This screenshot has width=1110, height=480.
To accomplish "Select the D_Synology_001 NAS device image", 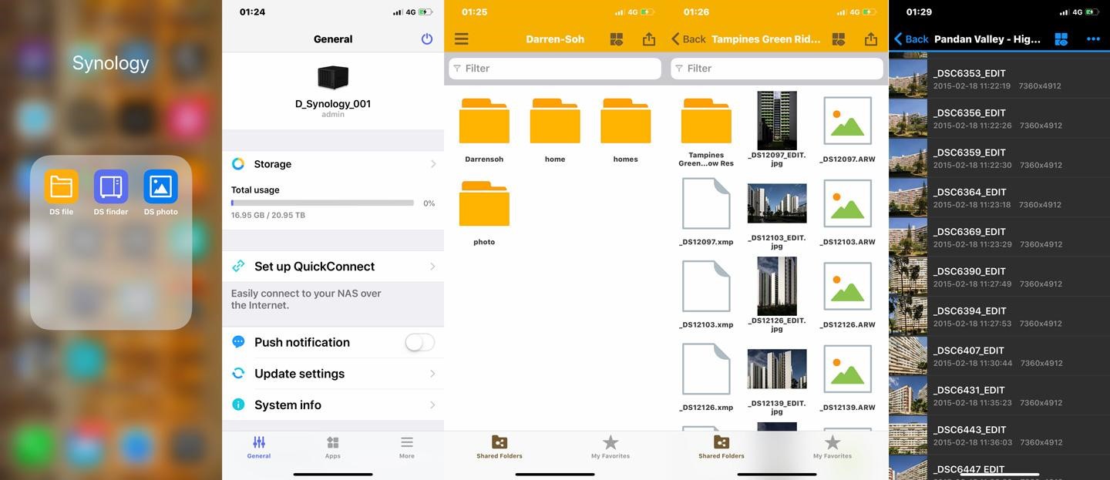I will click(333, 77).
